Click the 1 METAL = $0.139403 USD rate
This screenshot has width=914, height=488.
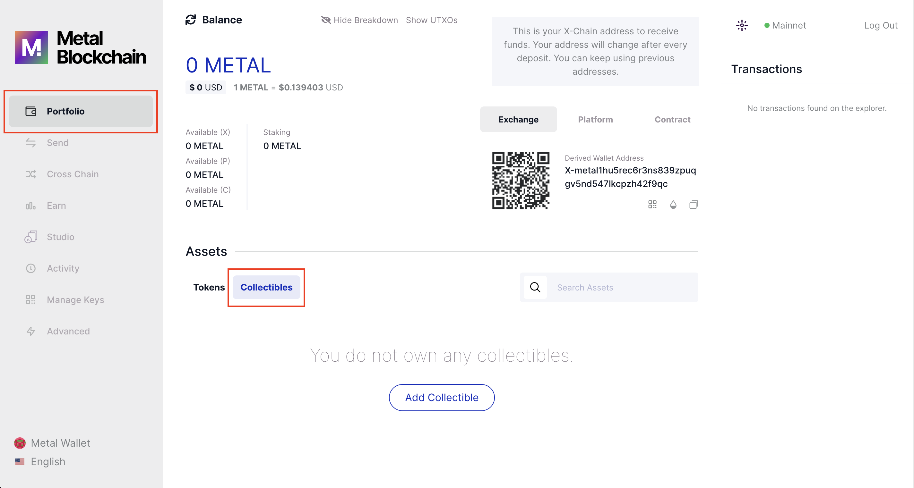click(x=288, y=88)
